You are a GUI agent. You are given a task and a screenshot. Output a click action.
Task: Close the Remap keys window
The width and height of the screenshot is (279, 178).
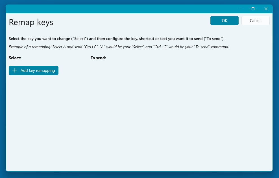point(266,9)
